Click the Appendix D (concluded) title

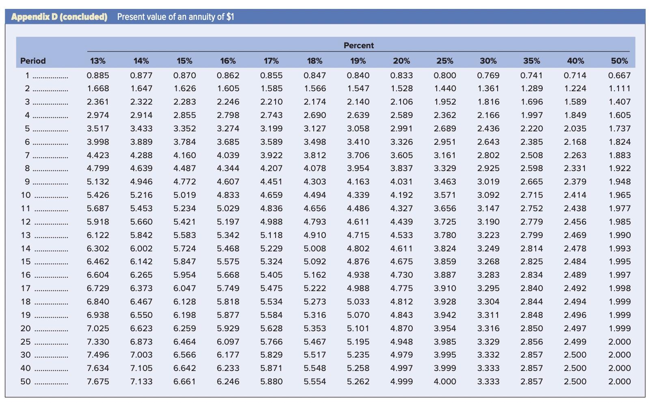pyautogui.click(x=59, y=17)
